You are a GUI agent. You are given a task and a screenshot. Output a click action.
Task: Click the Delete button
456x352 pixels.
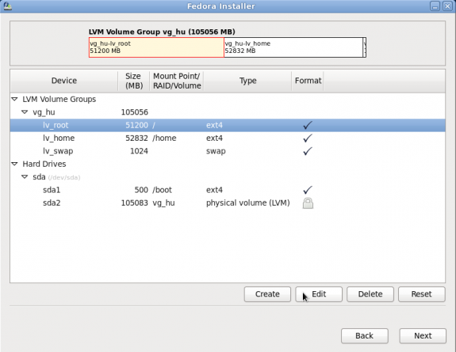pyautogui.click(x=370, y=294)
